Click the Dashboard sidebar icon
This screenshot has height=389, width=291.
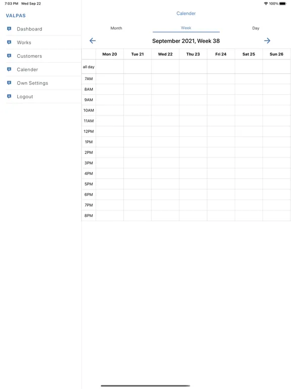click(9, 29)
